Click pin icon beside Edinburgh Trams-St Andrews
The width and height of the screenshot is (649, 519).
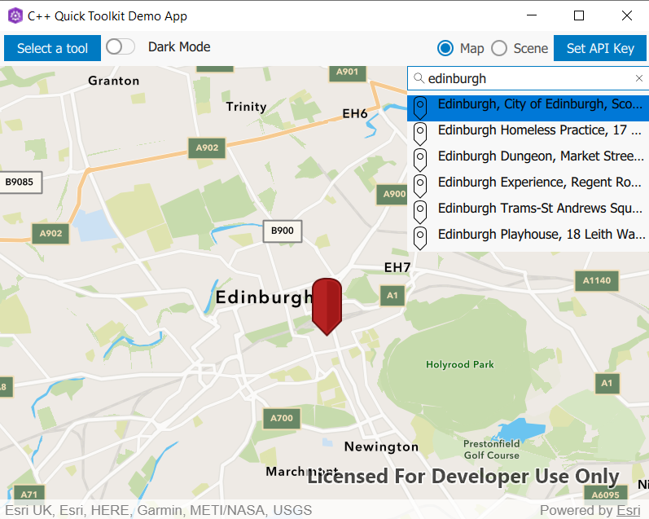coord(420,210)
